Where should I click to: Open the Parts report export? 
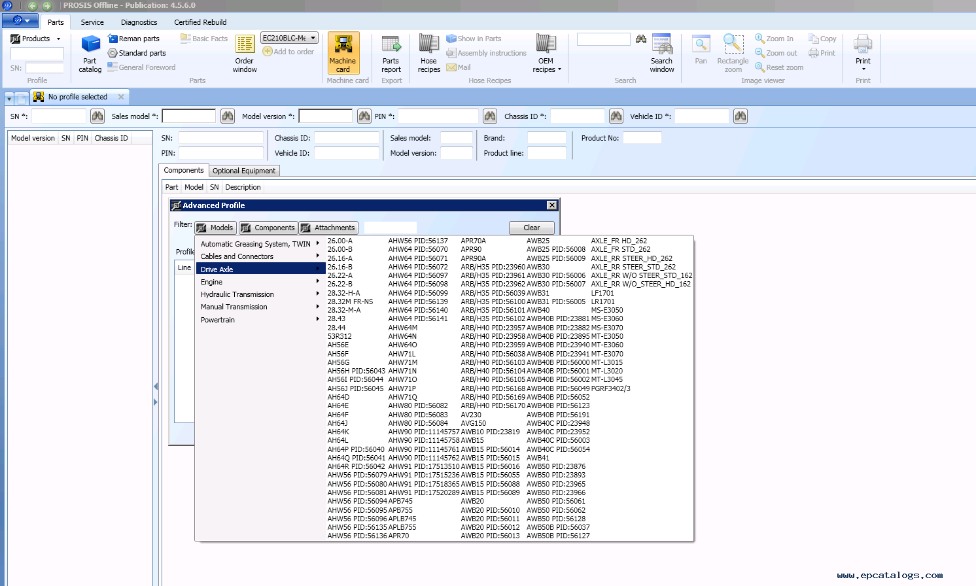[391, 53]
